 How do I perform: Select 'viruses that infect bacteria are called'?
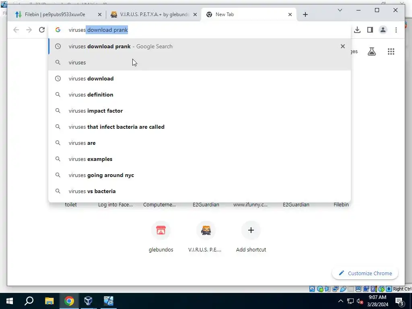coord(200,127)
